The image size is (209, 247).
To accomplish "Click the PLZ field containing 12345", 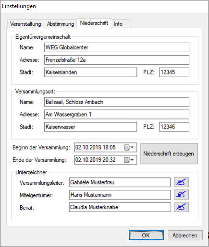I will pyautogui.click(x=174, y=72).
